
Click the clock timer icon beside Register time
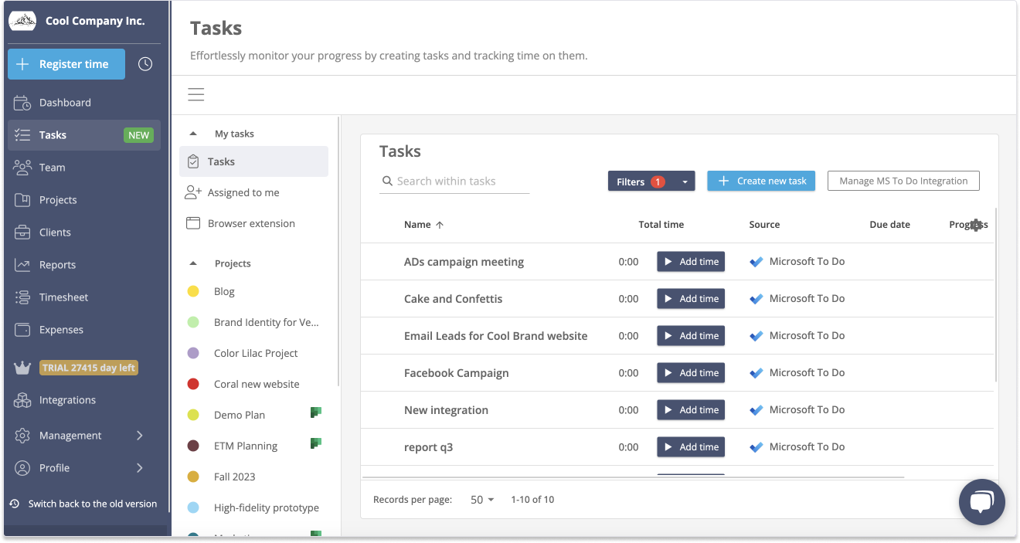(x=145, y=64)
